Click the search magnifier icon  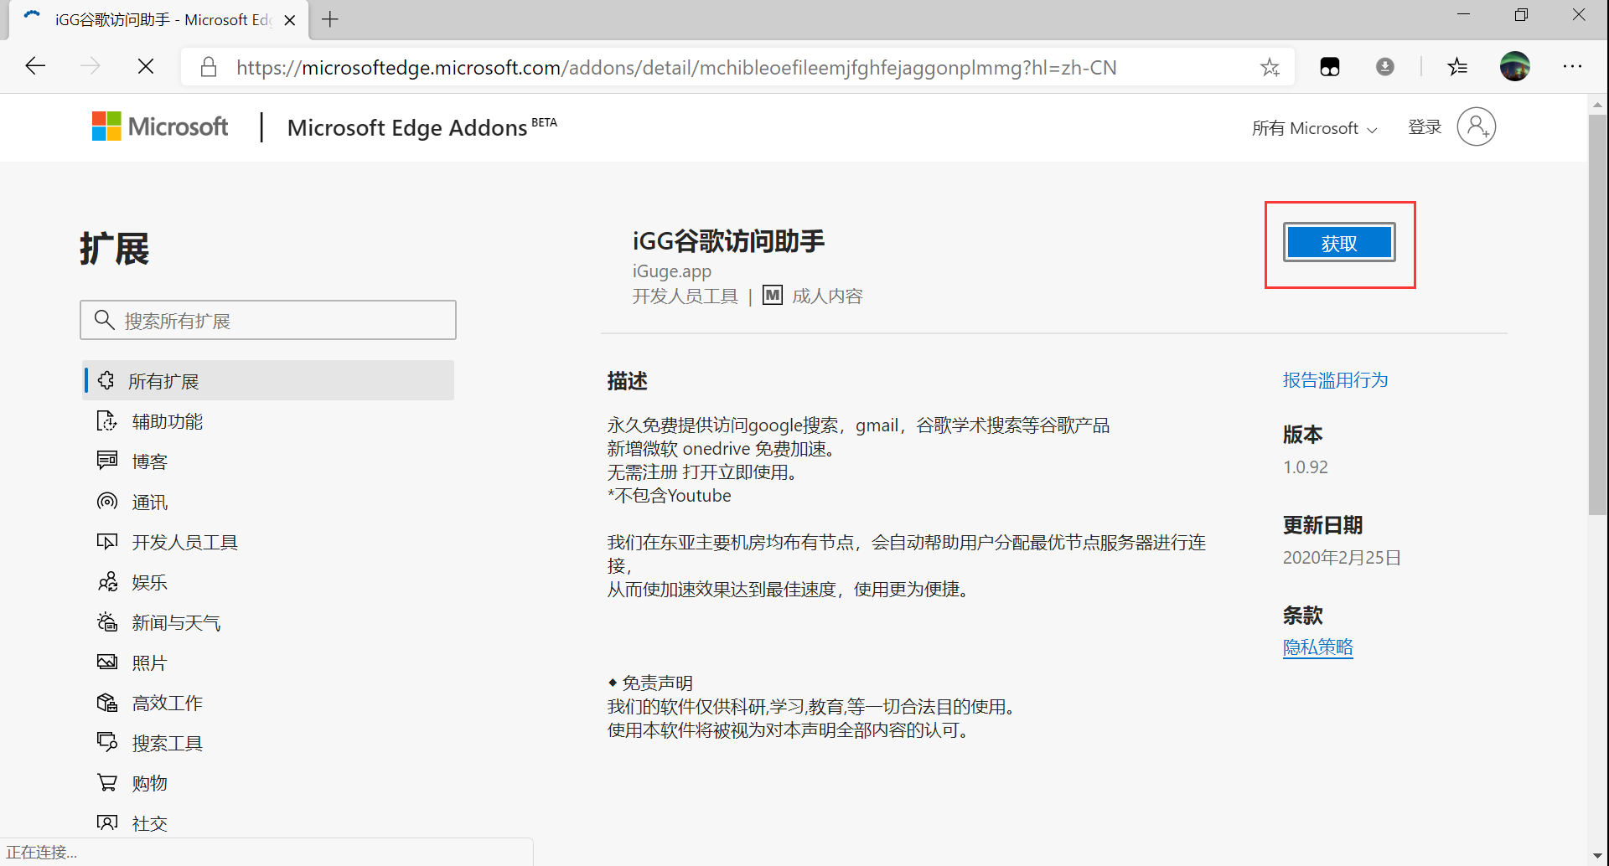[104, 320]
